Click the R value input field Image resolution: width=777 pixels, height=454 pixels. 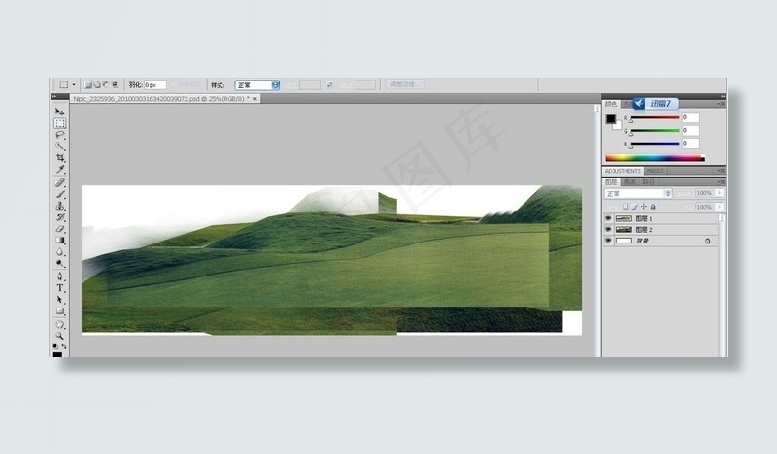pyautogui.click(x=691, y=117)
